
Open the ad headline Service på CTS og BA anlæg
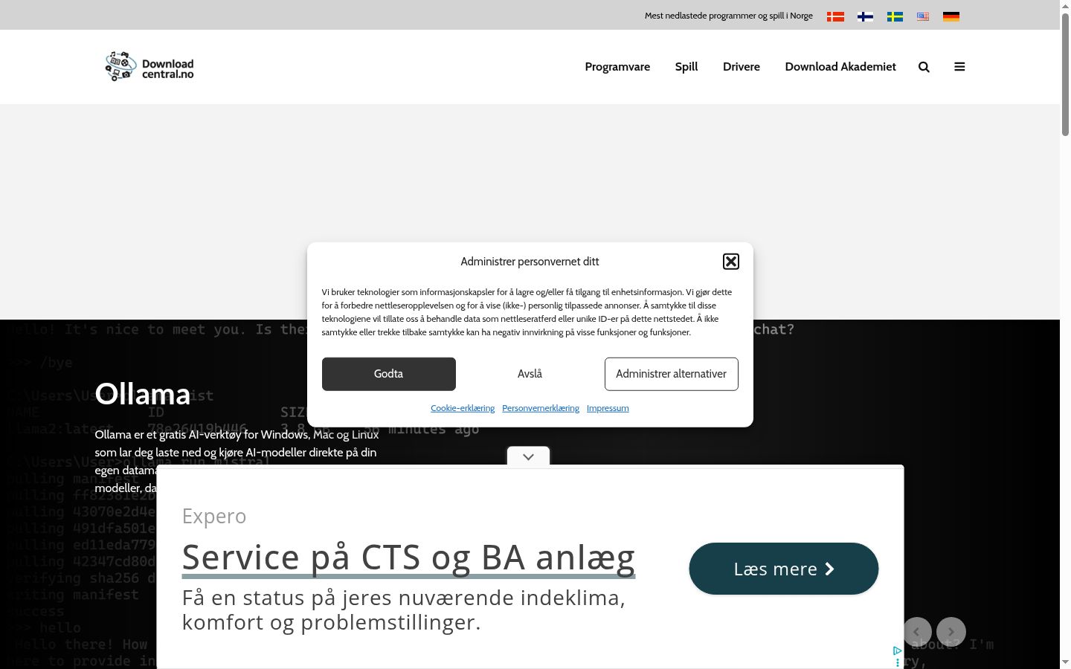[x=408, y=557]
